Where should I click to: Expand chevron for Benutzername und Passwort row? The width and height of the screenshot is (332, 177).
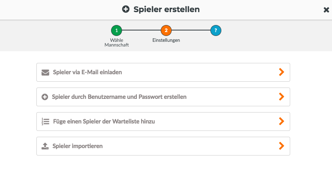282,97
